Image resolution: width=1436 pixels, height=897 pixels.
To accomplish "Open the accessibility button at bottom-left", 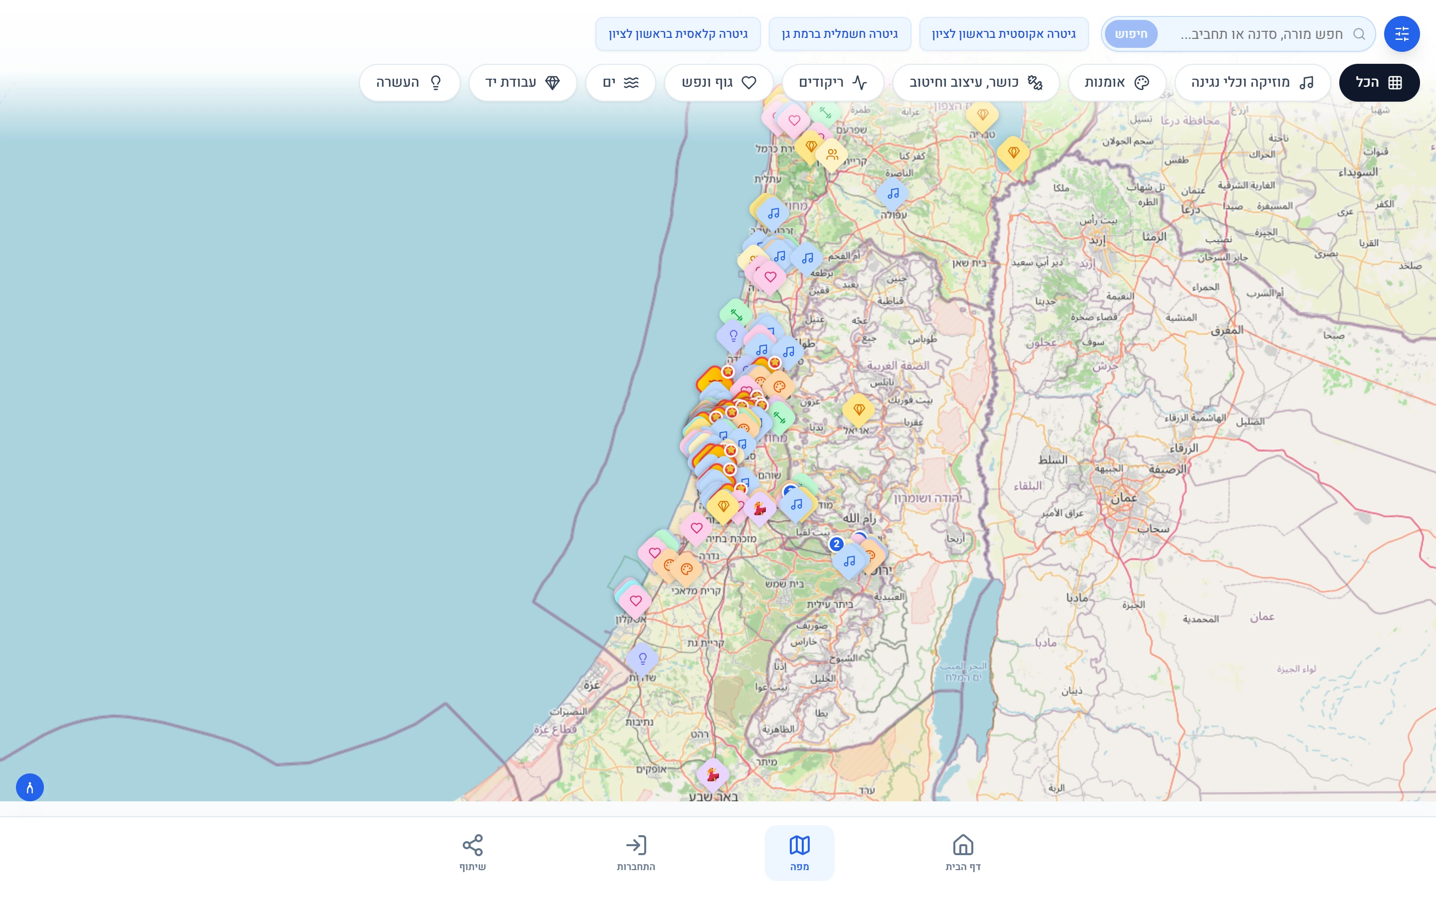I will coord(30,787).
